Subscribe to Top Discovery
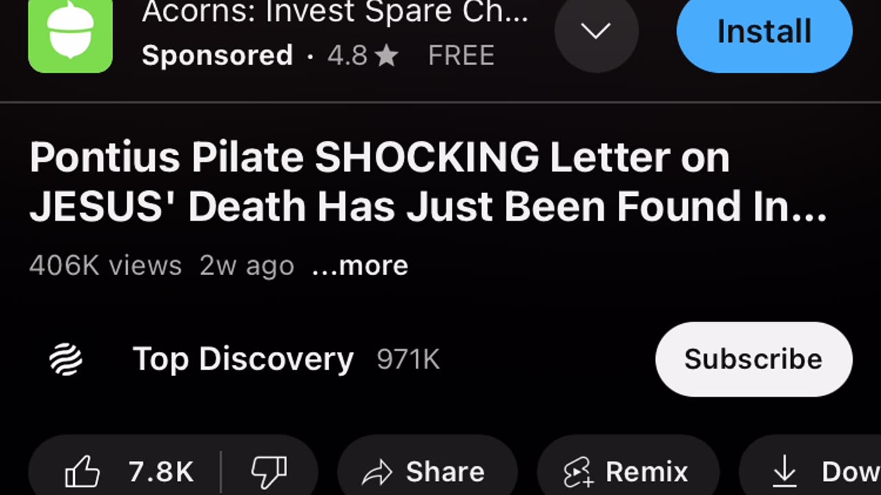The width and height of the screenshot is (881, 495). coord(754,359)
